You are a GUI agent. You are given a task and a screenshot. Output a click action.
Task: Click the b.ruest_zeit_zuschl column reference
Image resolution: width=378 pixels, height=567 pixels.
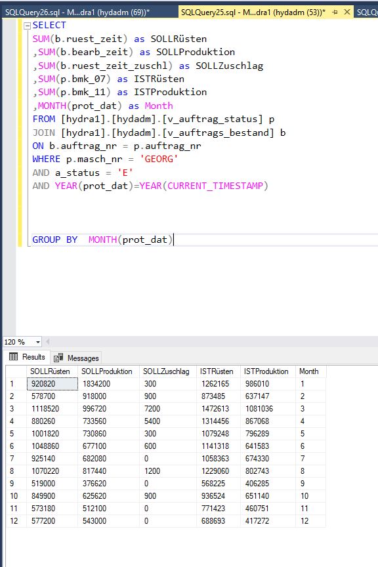tap(114, 66)
